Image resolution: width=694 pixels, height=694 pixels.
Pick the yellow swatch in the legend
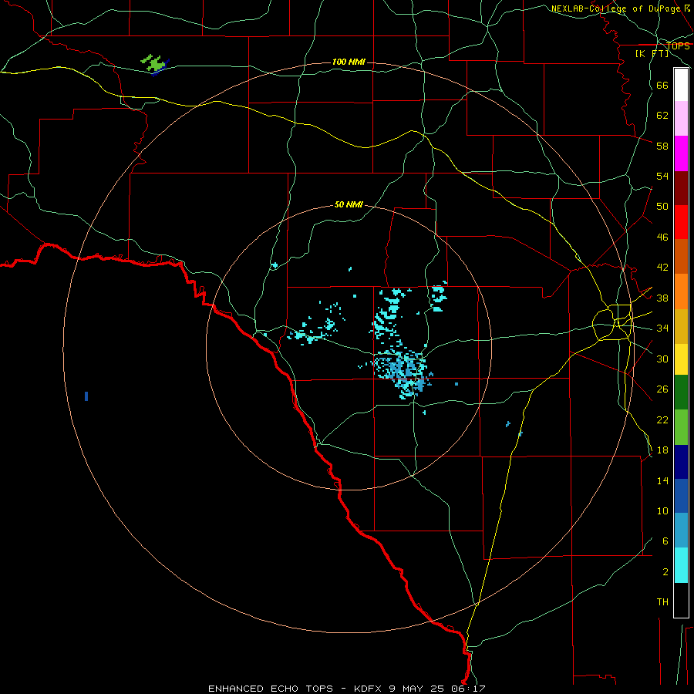[x=681, y=359]
